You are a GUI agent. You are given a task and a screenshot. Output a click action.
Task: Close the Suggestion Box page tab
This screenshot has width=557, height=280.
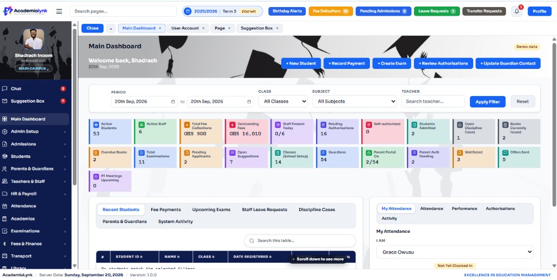pyautogui.click(x=277, y=28)
